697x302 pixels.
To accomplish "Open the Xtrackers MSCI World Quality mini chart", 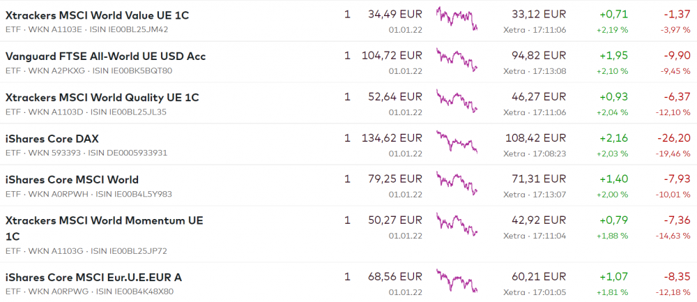I will pos(457,101).
